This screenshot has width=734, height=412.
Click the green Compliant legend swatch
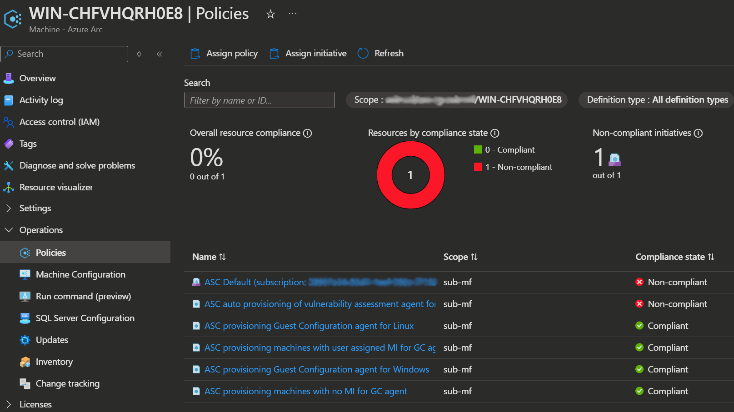pos(478,149)
